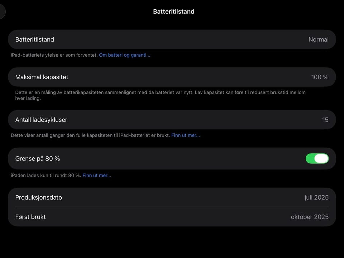Viewport: 344px width, 258px height.
Task: Click the batterikapasiteten description paragraph
Action: coord(161,95)
